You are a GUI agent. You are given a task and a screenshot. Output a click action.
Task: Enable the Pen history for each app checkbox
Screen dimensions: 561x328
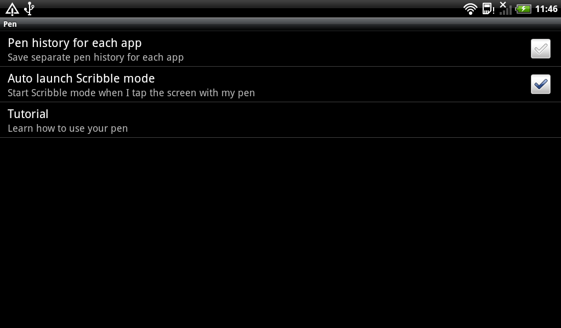(540, 49)
